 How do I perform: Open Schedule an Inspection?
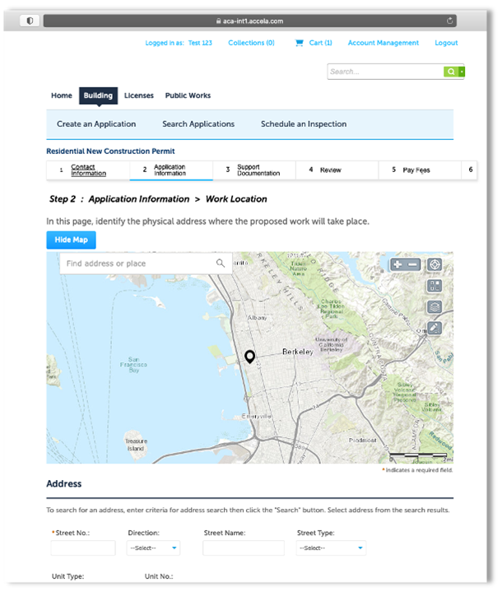pyautogui.click(x=303, y=124)
